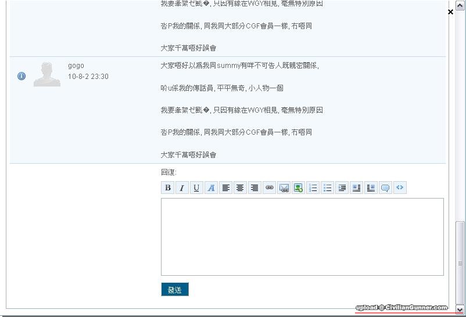Open the font color tool
Viewport: 466px width, 317px height.
click(211, 188)
